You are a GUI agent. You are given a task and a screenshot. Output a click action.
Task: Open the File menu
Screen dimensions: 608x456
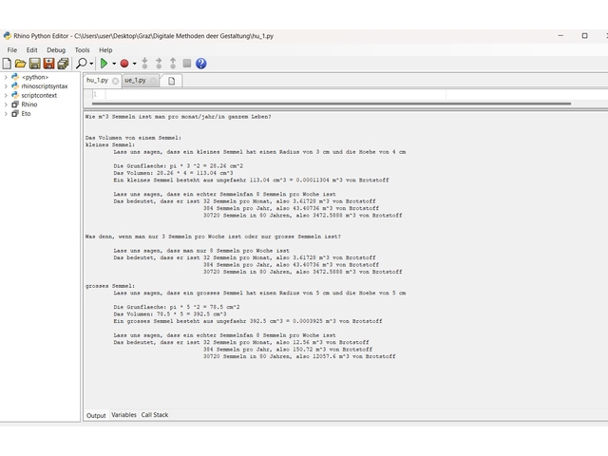pos(12,50)
